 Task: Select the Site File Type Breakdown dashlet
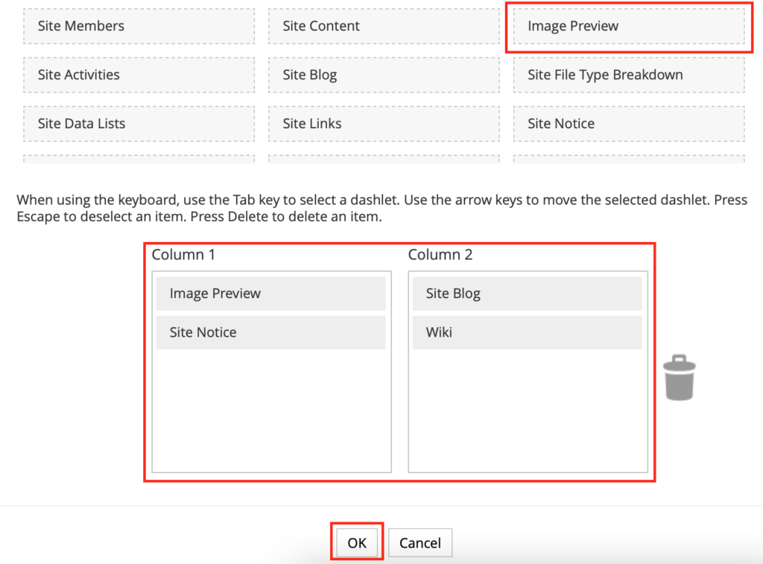click(x=628, y=75)
